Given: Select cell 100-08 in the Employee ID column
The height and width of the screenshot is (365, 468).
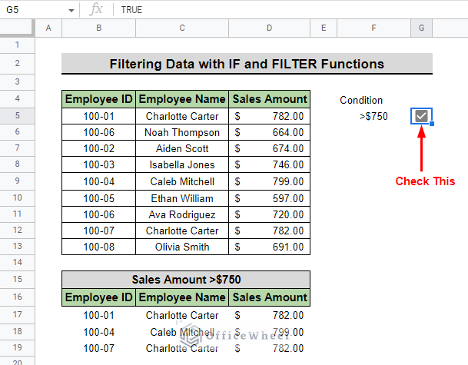Looking at the screenshot, I should coord(99,247).
